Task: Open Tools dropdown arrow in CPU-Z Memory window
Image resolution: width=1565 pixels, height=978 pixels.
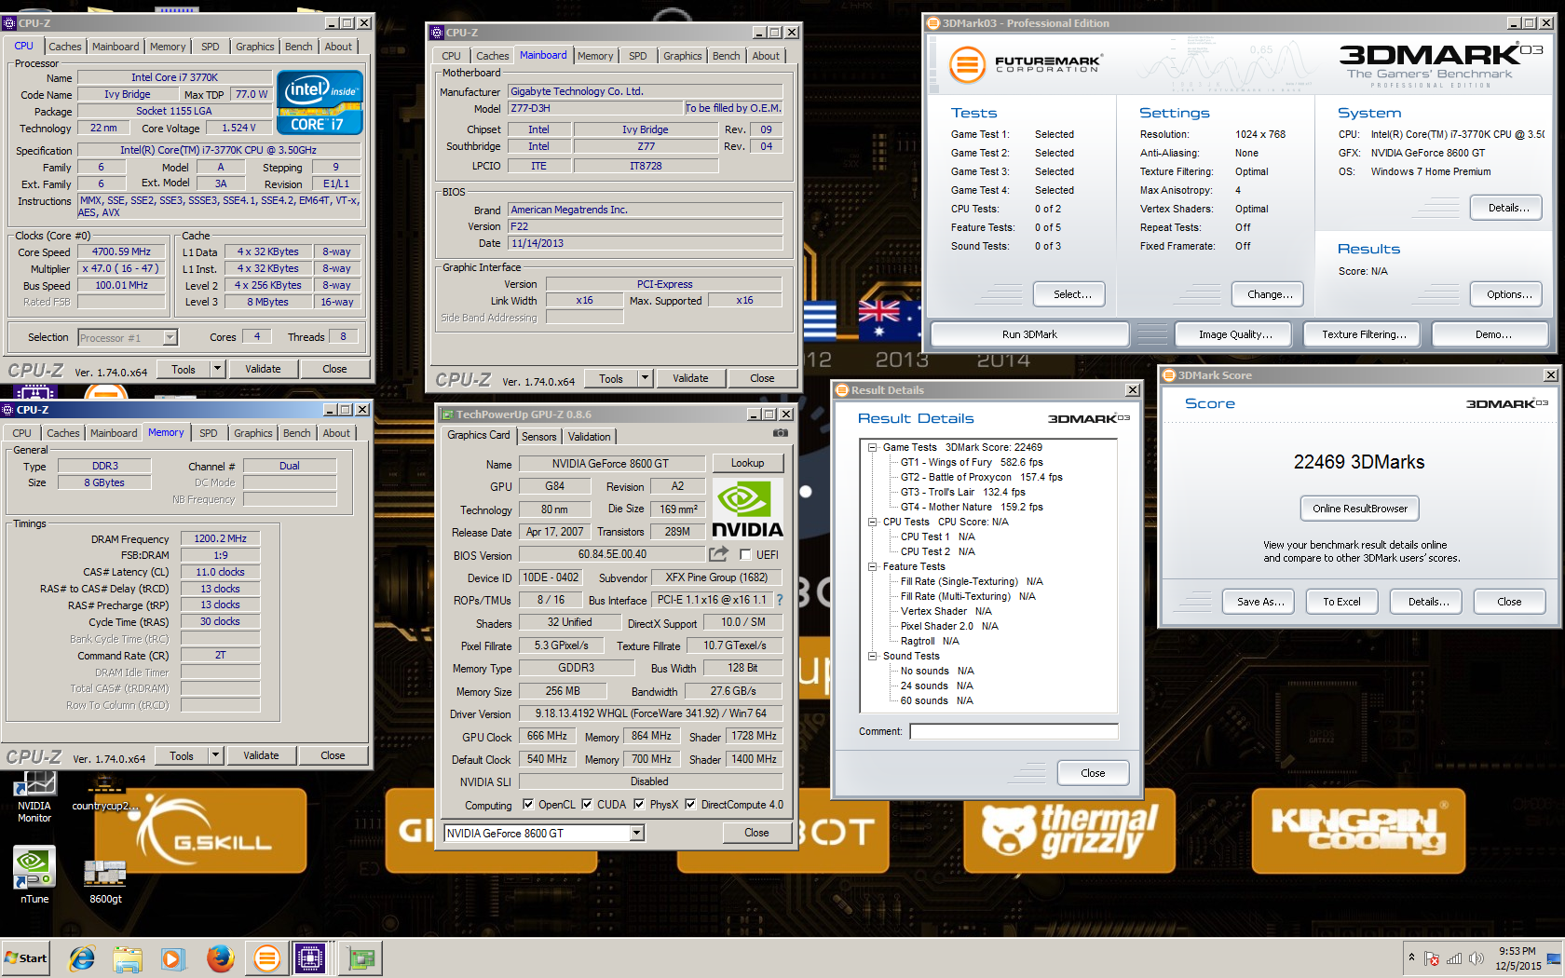Action: click(x=215, y=755)
